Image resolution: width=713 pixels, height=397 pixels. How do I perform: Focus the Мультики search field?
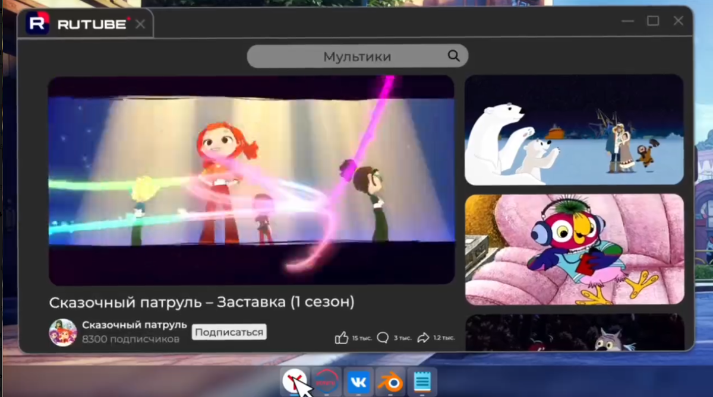(x=357, y=56)
